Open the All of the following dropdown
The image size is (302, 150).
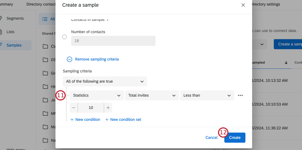[x=105, y=81]
